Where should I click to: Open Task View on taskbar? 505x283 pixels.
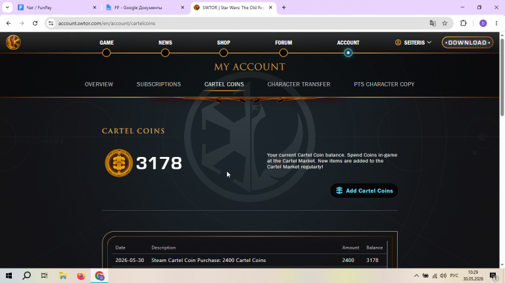pos(44,276)
